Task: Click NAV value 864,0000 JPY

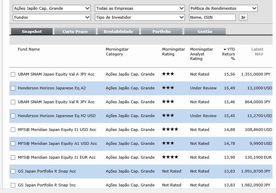Action: 258,102
